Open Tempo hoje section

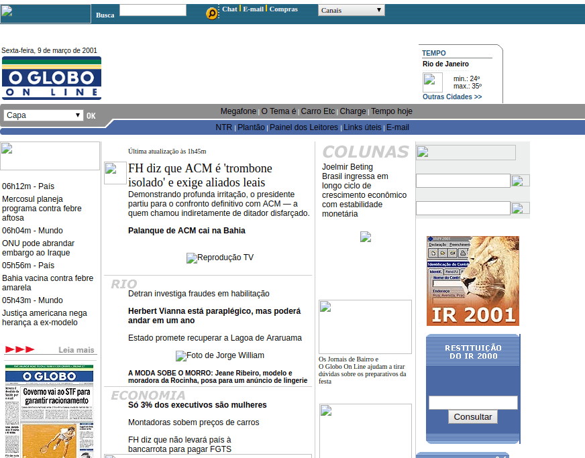tap(391, 111)
